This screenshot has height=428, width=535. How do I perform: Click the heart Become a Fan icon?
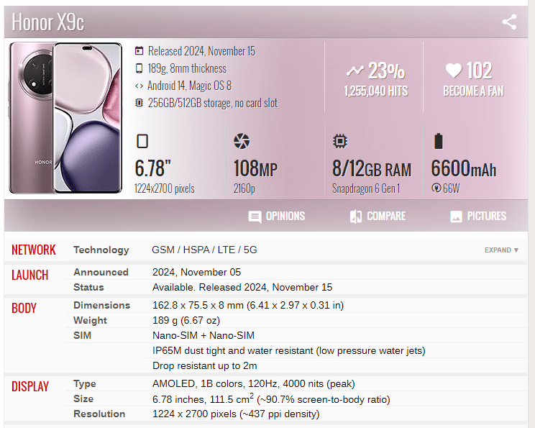(x=453, y=70)
